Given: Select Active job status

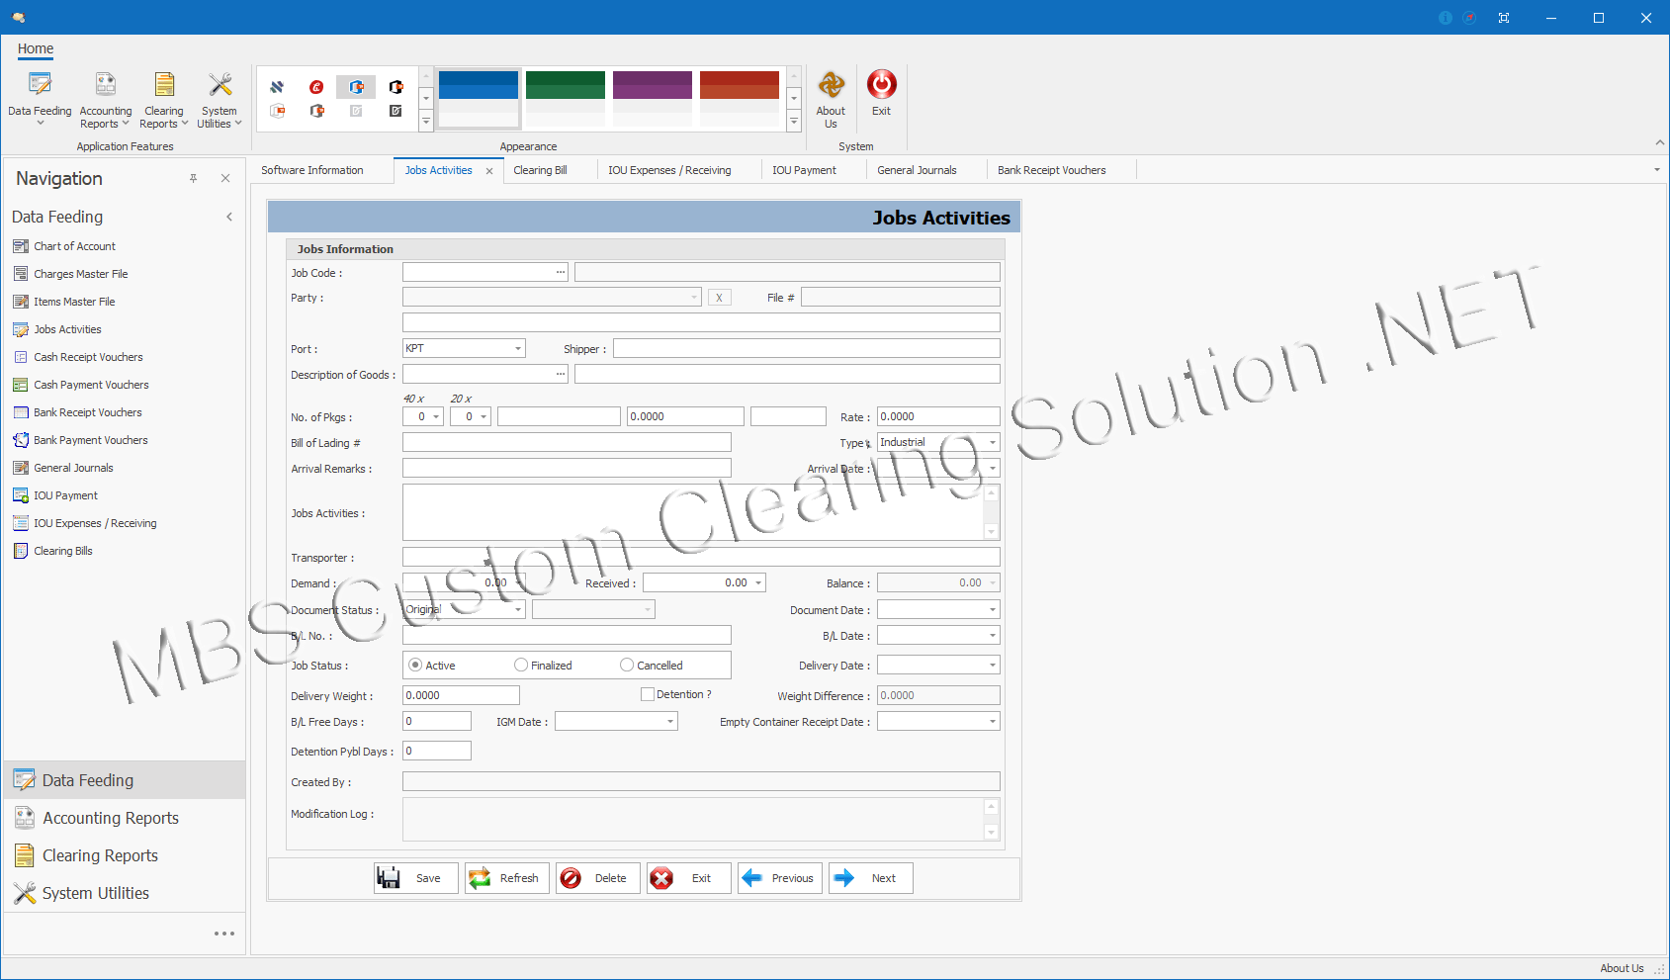Looking at the screenshot, I should tap(415, 666).
